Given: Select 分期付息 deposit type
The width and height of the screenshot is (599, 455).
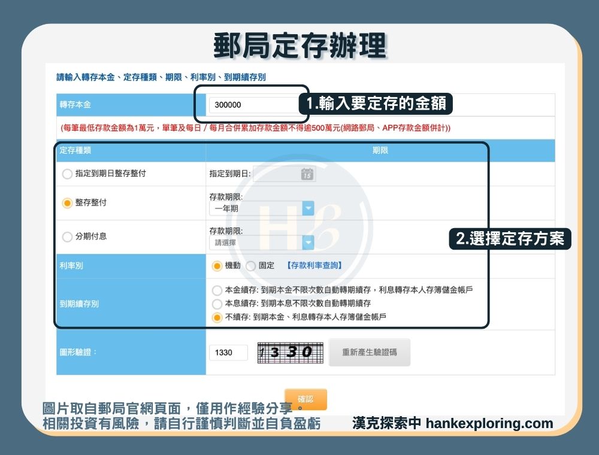Looking at the screenshot, I should click(67, 236).
